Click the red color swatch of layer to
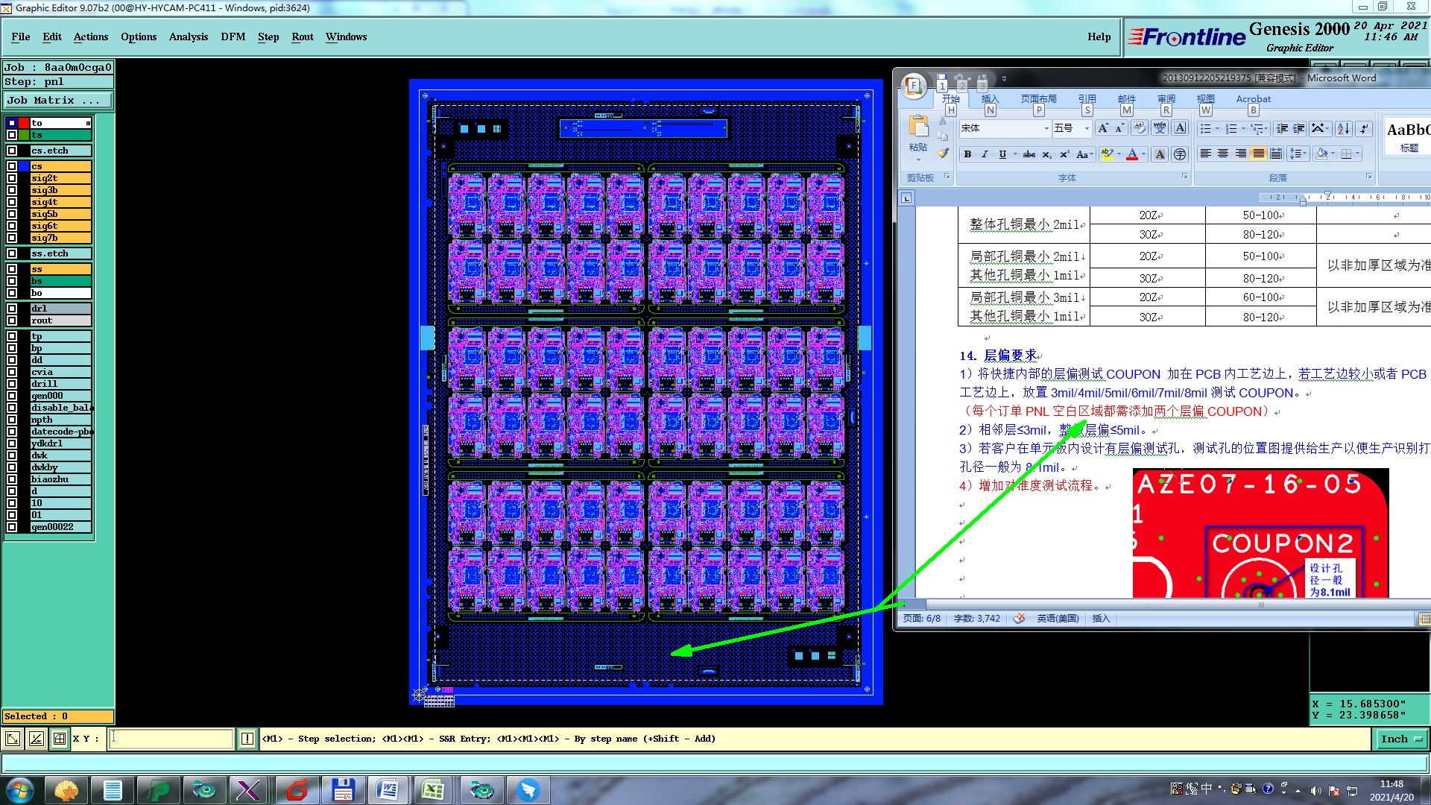Viewport: 1431px width, 805px height. (x=24, y=123)
